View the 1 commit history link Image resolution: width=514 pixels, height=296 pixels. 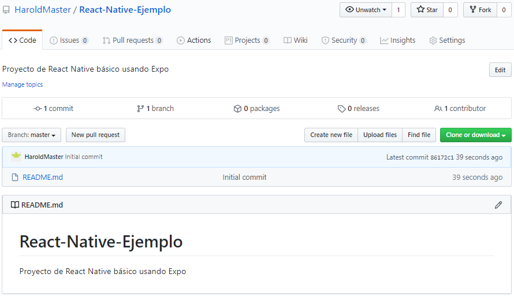tap(54, 108)
